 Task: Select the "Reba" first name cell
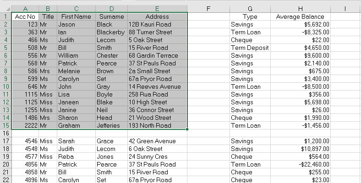(76, 156)
